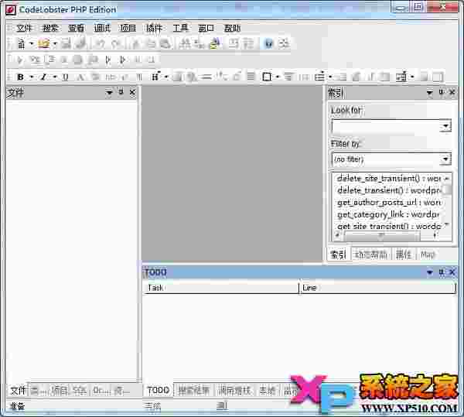Select the 项目 tab at bottom of left panel
This screenshot has height=417, width=464.
click(60, 391)
